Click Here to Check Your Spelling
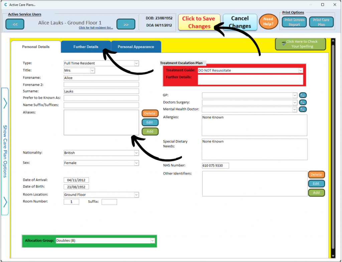This screenshot has width=342, height=262. (x=300, y=44)
